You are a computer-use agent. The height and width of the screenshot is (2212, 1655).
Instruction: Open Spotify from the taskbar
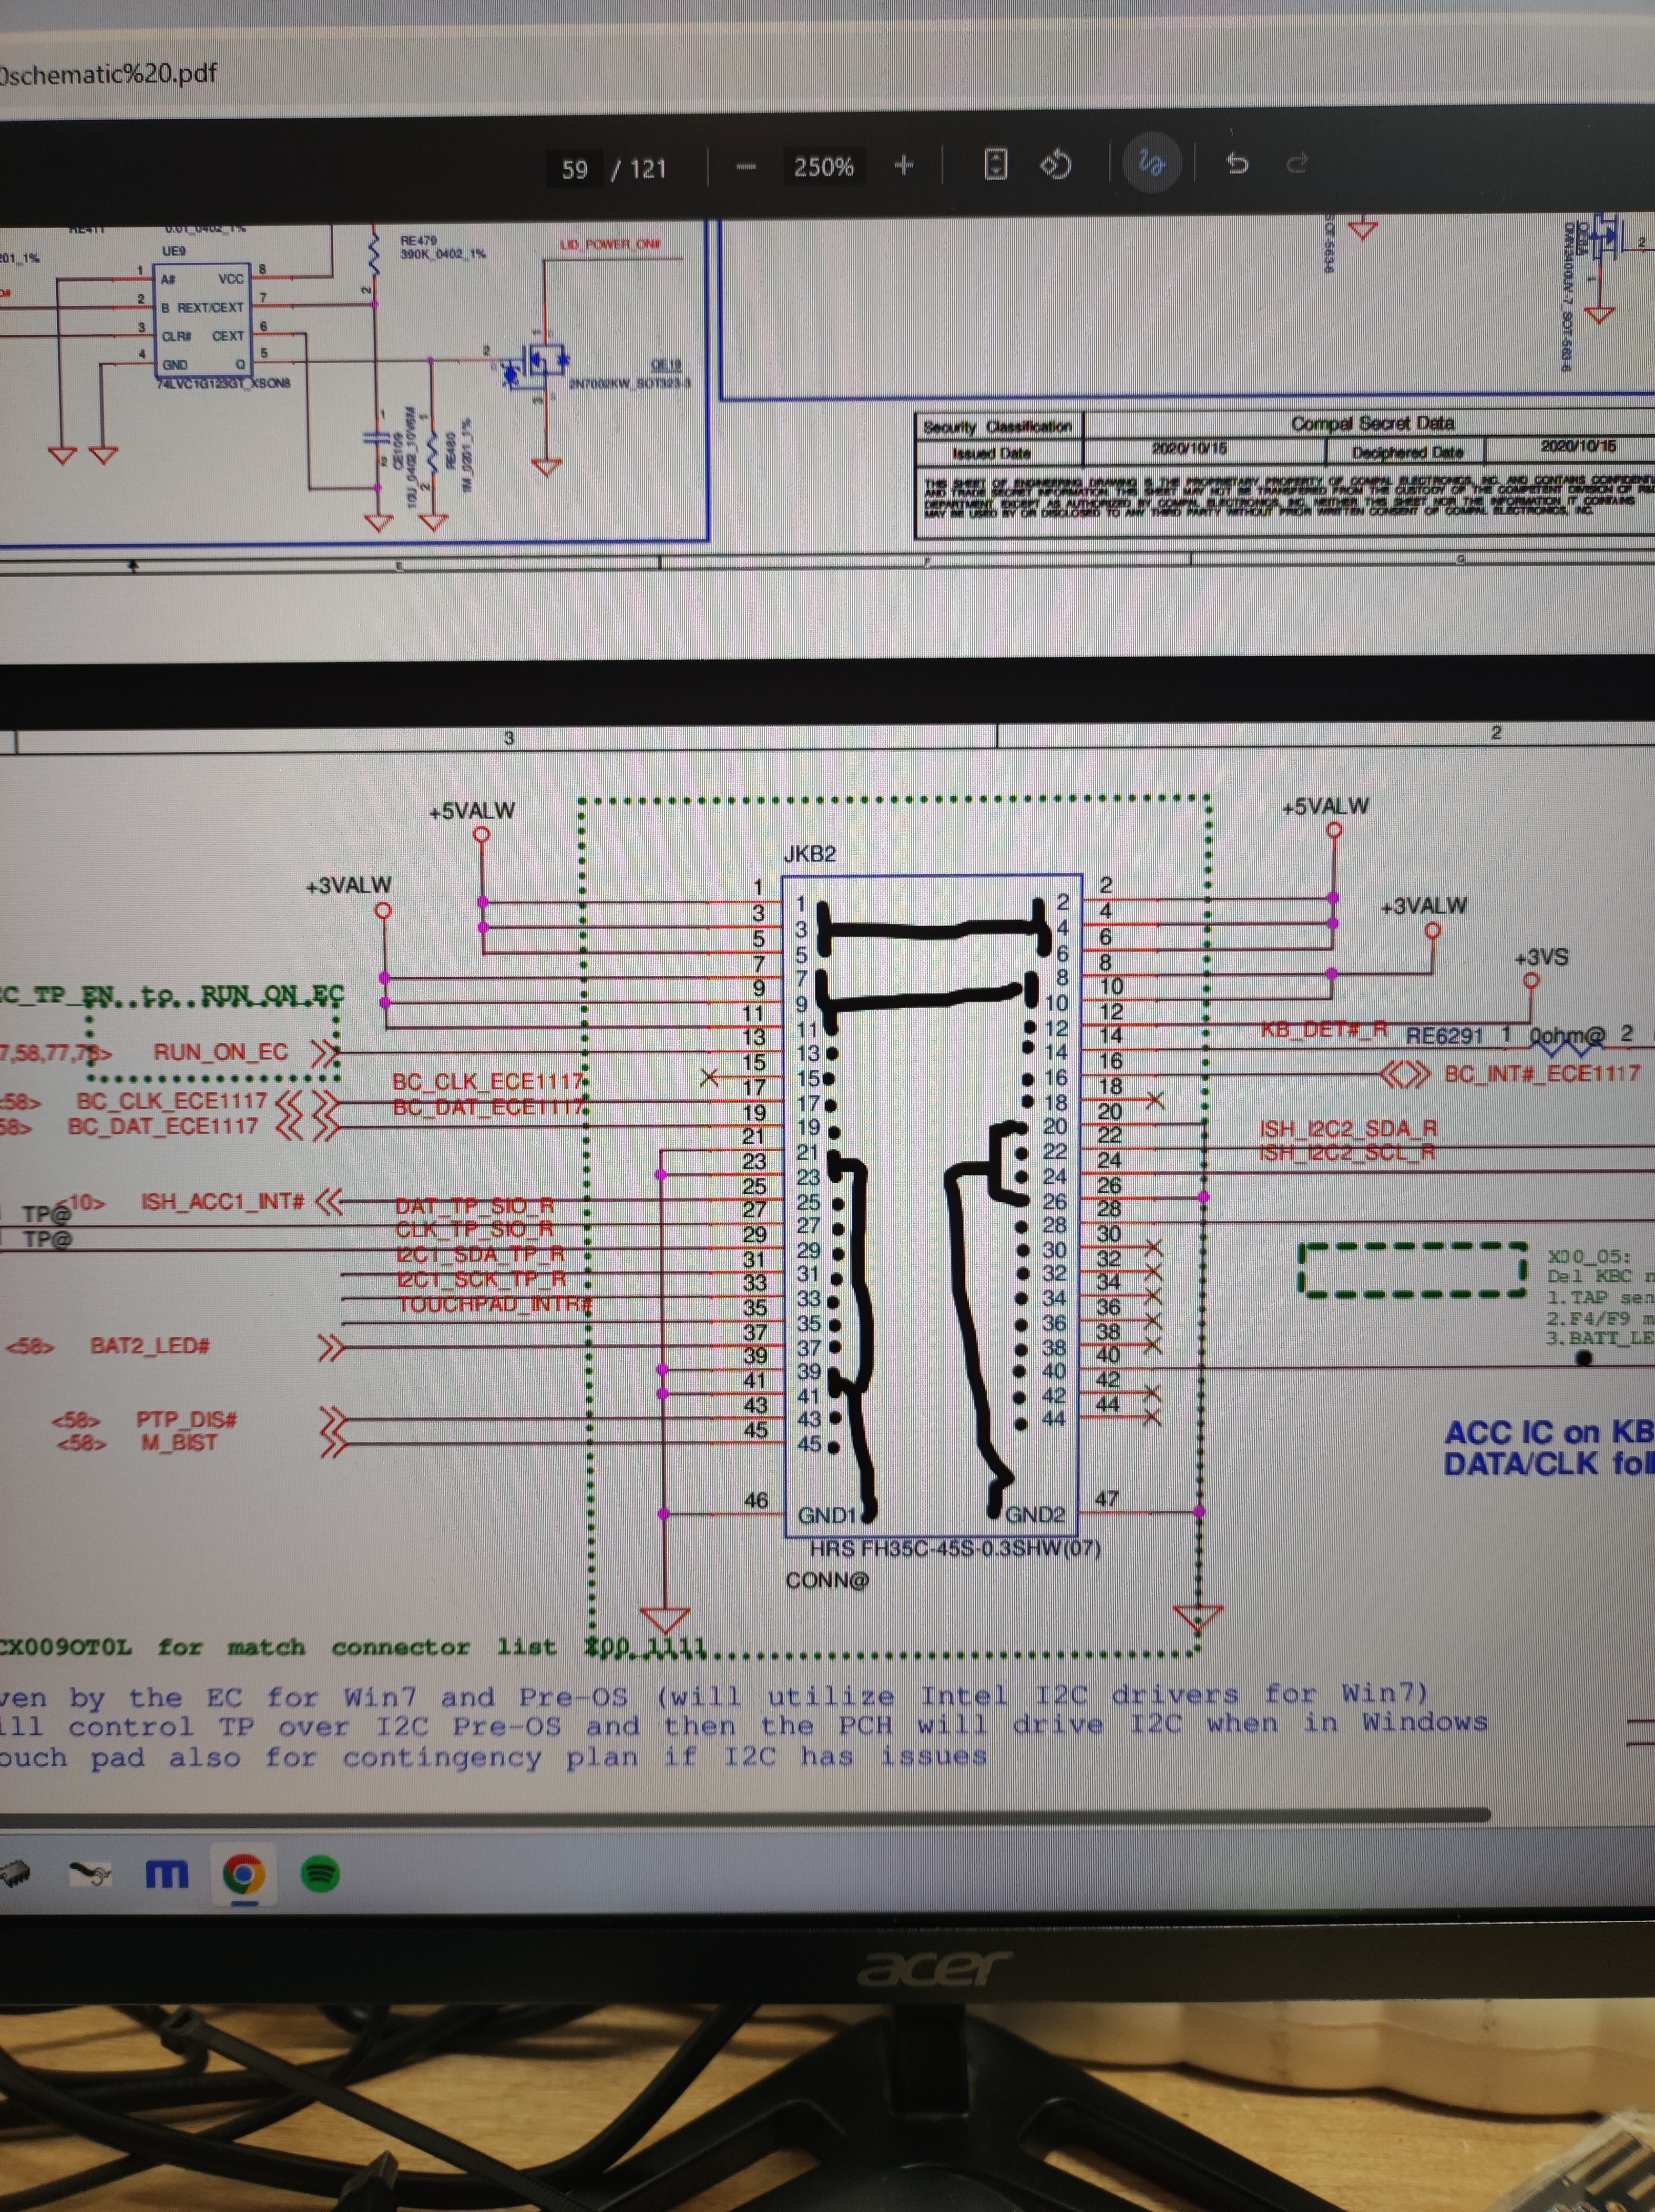coord(320,1873)
